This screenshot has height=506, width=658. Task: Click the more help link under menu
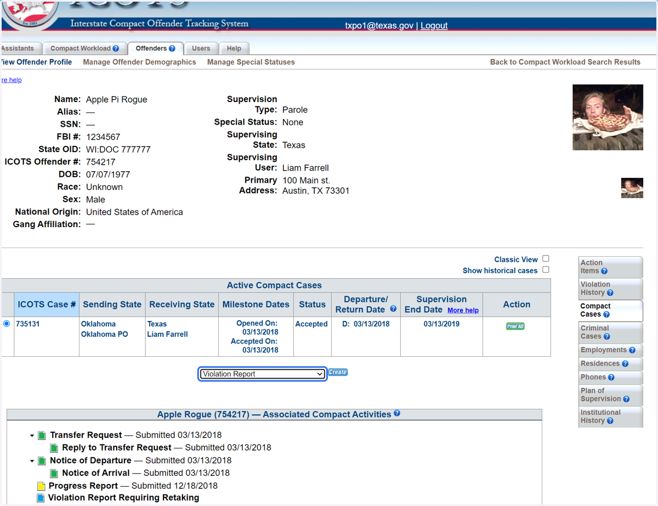11,80
